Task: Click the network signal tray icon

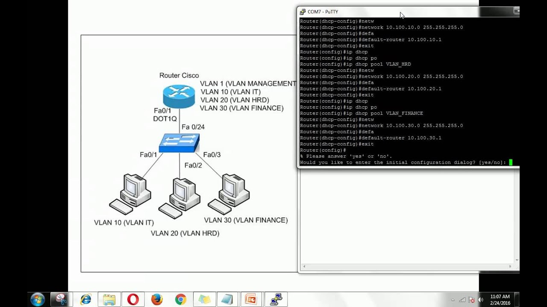Action: [x=462, y=300]
